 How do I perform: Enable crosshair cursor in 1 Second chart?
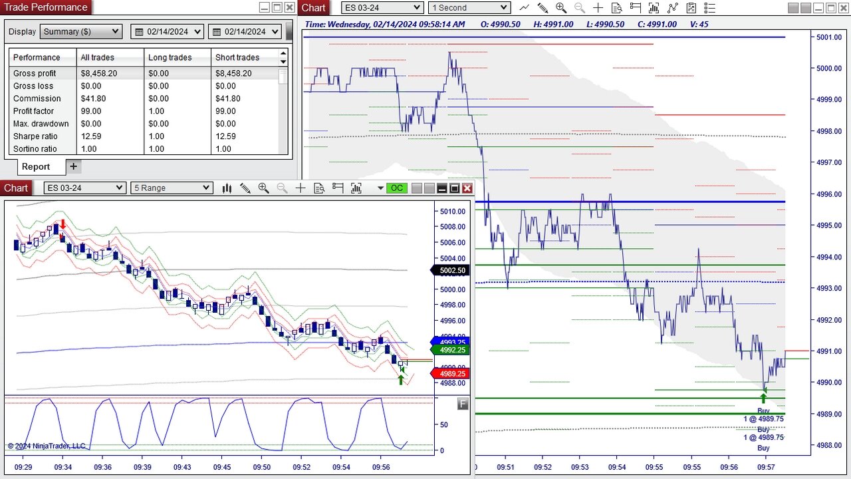point(598,8)
